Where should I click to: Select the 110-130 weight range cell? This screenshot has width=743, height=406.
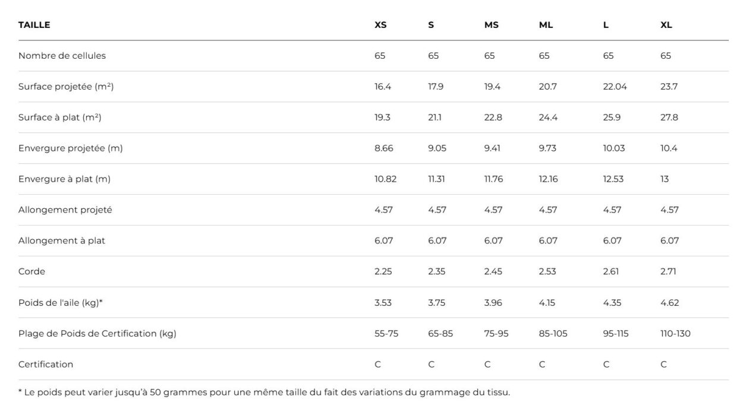[675, 334]
